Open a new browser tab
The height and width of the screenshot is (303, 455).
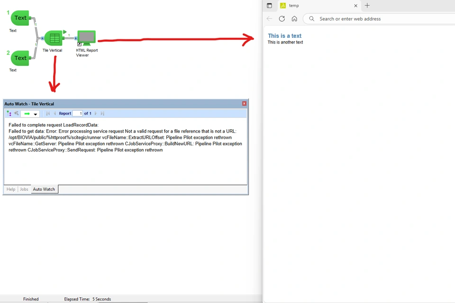tap(367, 6)
